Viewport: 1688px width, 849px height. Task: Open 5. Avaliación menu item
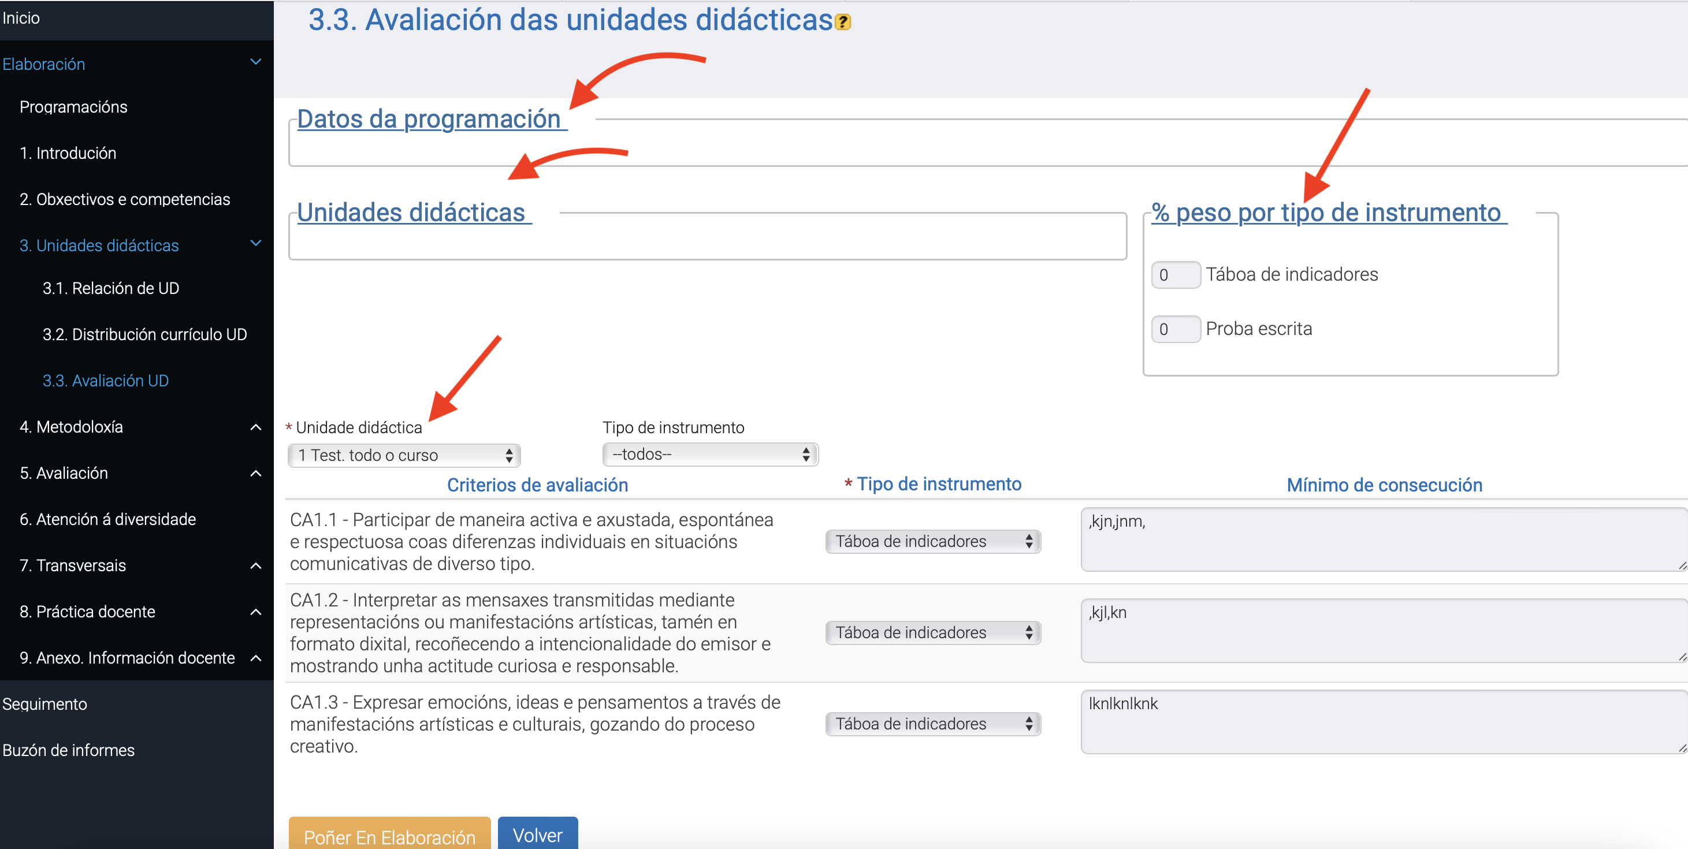coord(64,473)
